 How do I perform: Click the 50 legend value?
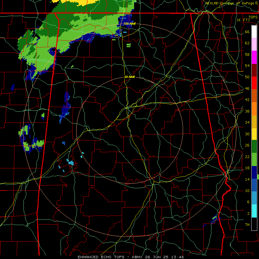[247, 77]
